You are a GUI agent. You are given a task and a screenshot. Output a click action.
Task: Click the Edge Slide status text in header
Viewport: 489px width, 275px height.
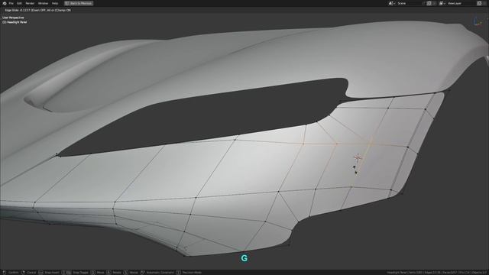click(x=37, y=10)
